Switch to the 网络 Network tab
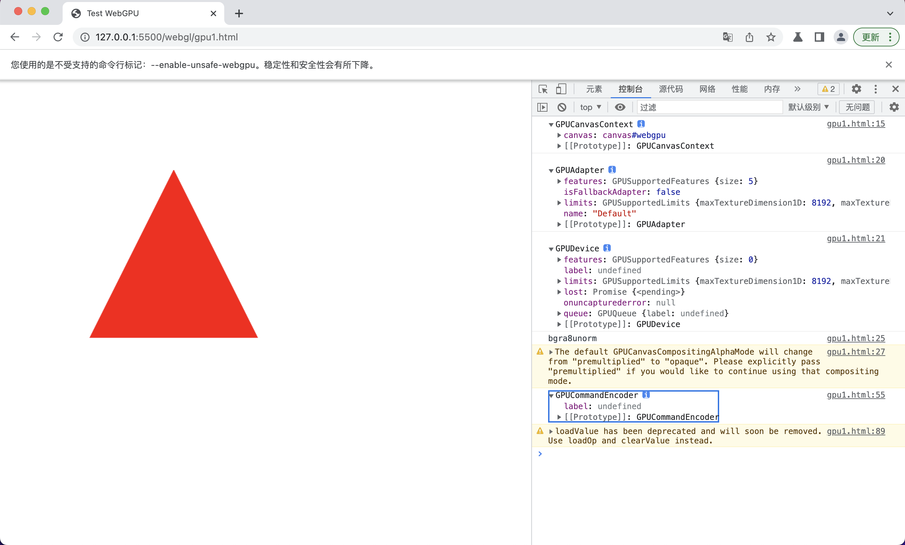The height and width of the screenshot is (545, 905). (707, 89)
